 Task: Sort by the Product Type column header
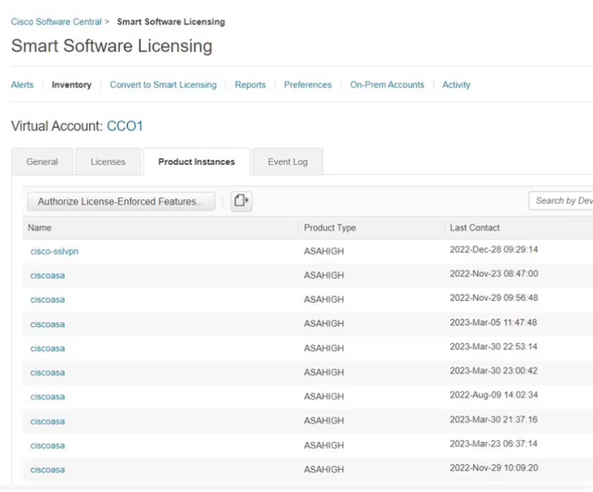pyautogui.click(x=330, y=228)
